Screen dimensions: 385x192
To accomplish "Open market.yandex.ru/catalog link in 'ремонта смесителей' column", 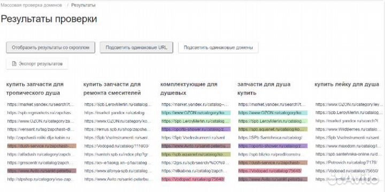I will (x=114, y=113).
